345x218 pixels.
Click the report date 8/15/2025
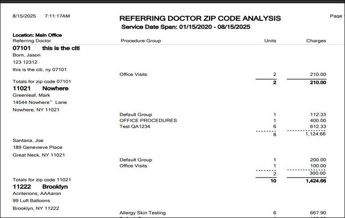coord(24,16)
